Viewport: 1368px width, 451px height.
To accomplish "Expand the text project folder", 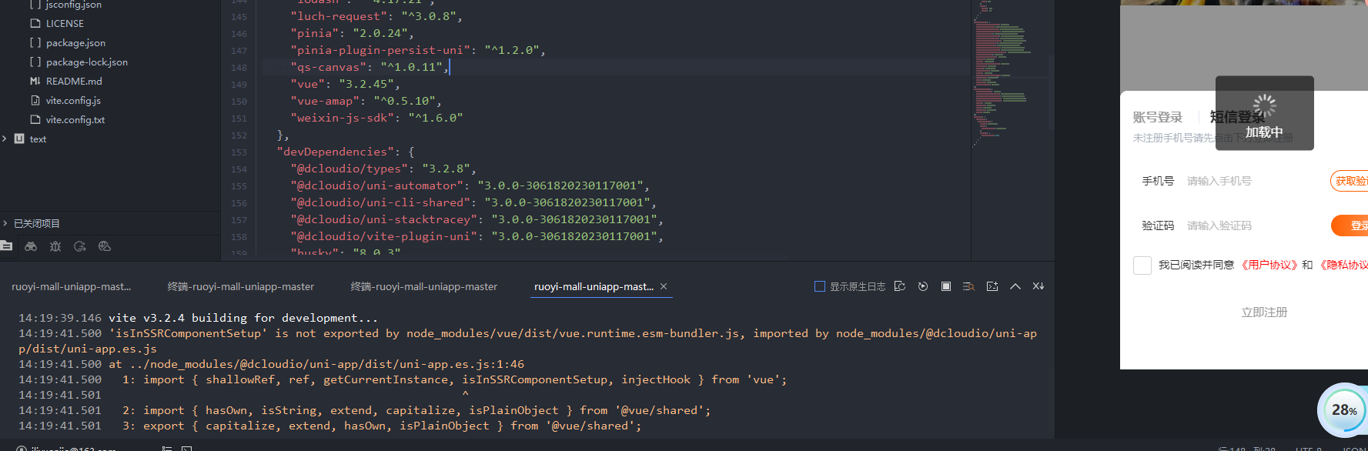I will 5,139.
